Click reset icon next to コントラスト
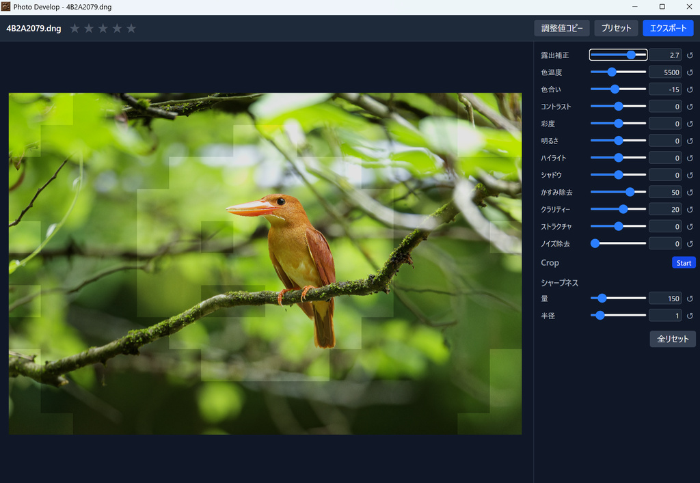 point(690,107)
